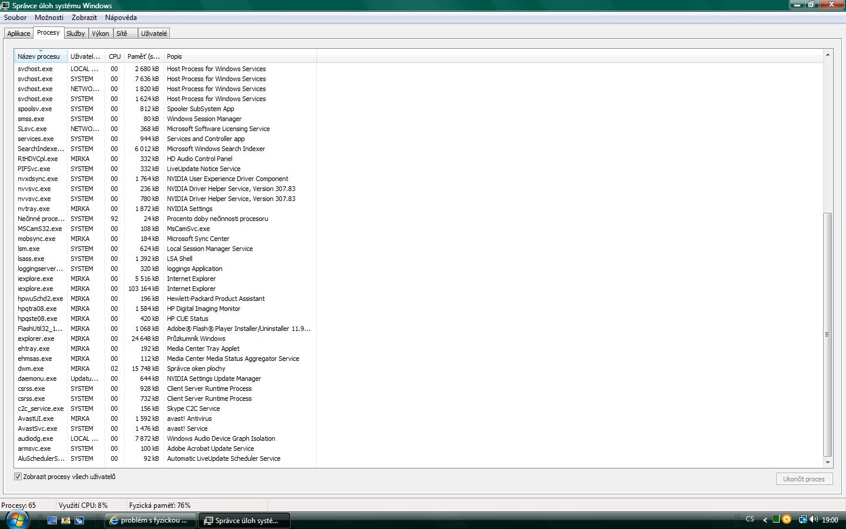Click the Task Manager title bar icon
This screenshot has height=529, width=846.
coord(6,5)
